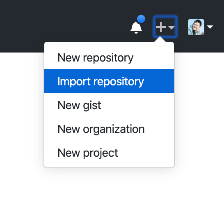Choose New project from menu
This screenshot has height=215, width=224.
coord(109,153)
